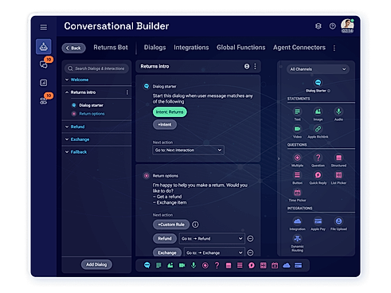Open the Go to Exchange dropdown
The height and width of the screenshot is (293, 391).
(x=214, y=252)
